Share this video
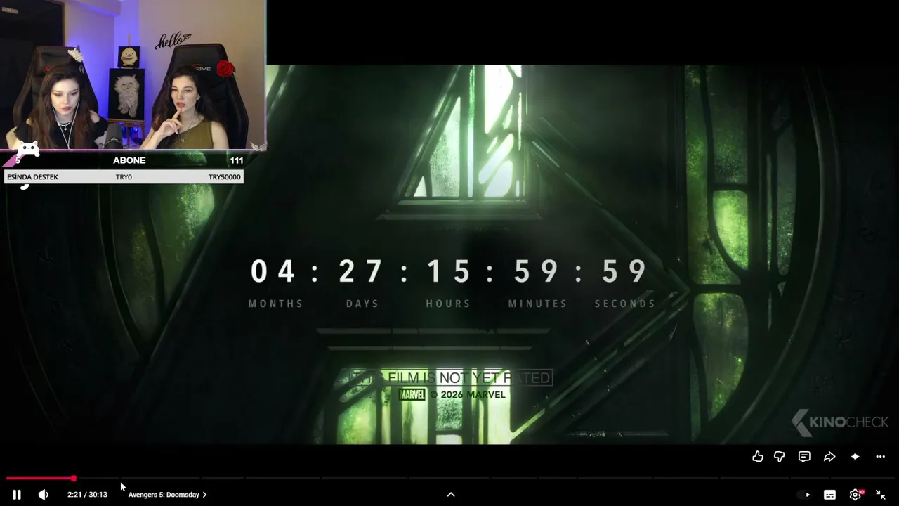The image size is (899, 506). 829,457
